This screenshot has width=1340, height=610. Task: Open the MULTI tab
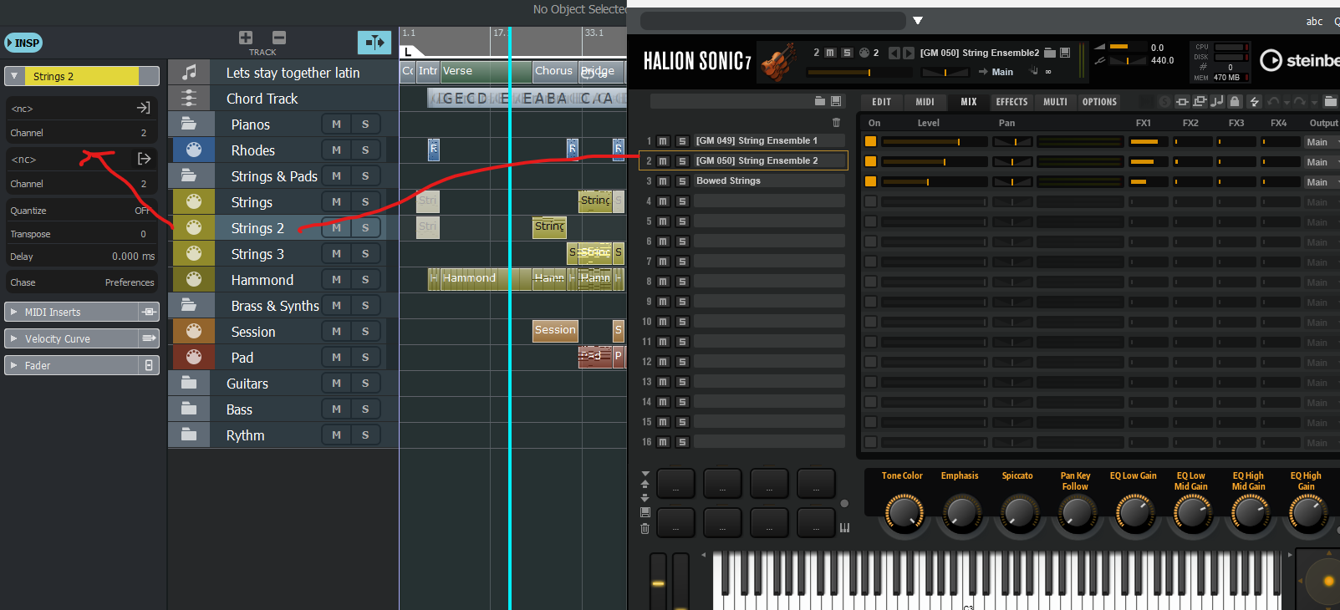(x=1055, y=102)
